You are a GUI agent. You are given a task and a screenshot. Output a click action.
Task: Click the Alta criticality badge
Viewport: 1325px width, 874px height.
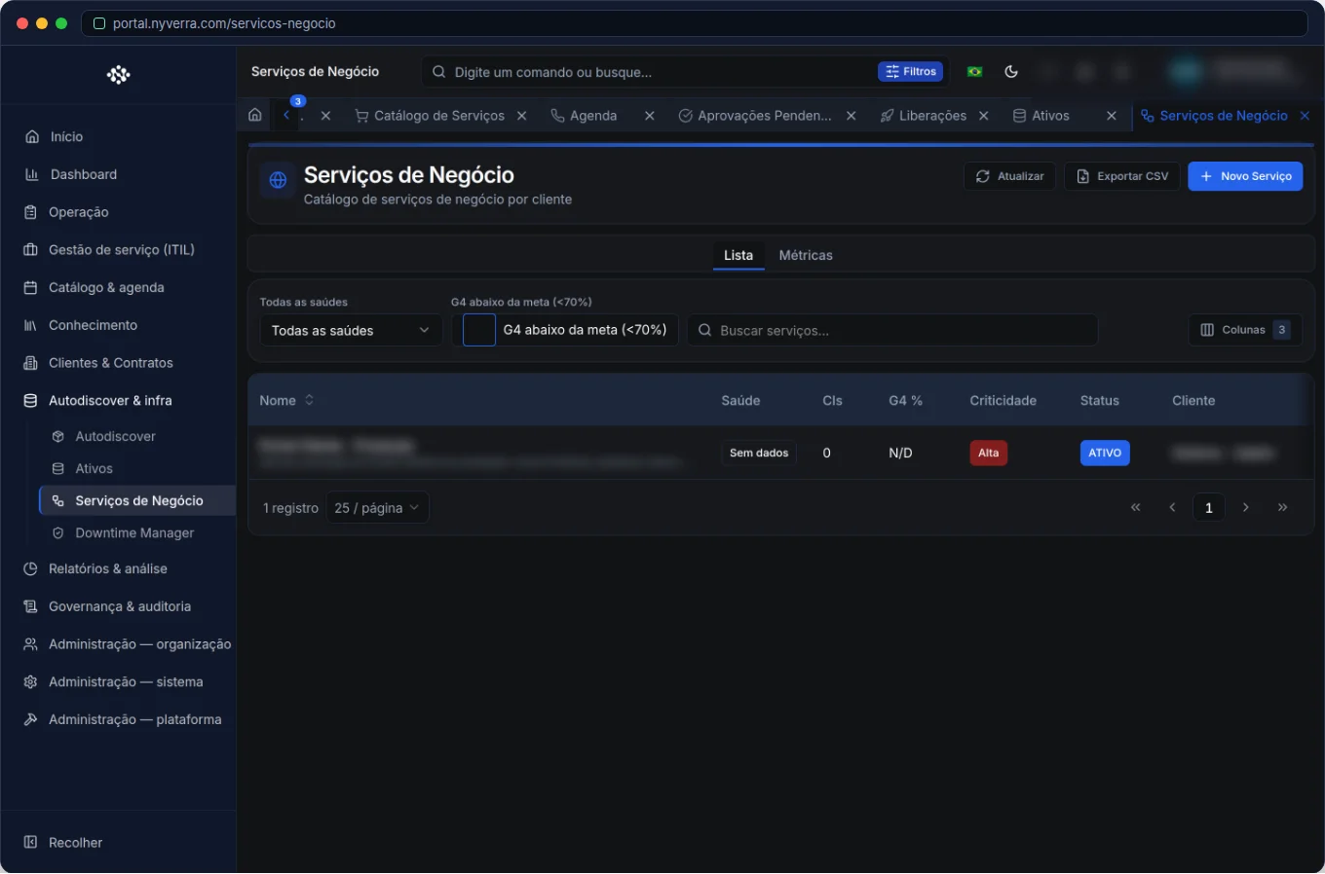(x=989, y=453)
